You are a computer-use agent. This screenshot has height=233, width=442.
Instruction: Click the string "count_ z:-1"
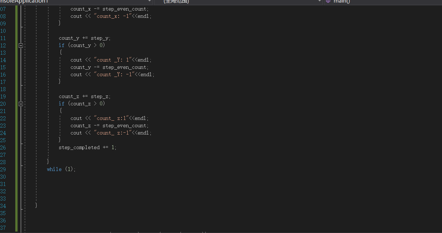[112, 133]
